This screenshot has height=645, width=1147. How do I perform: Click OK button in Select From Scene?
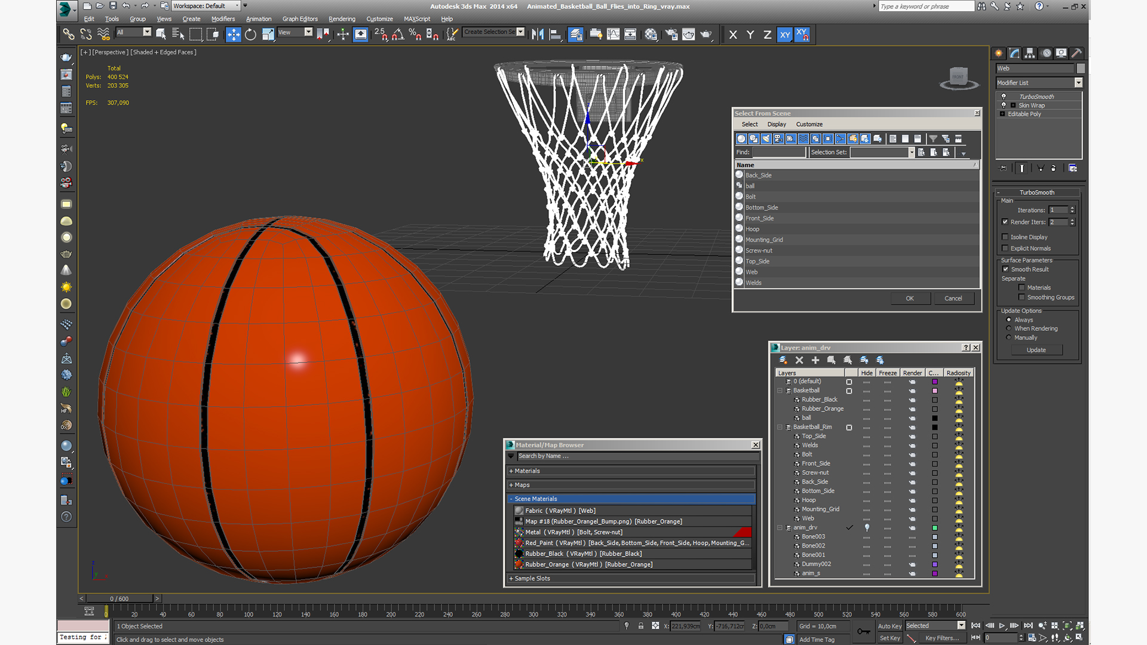coord(909,297)
